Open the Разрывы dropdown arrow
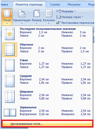Viewport: 95px width, 129px height. coord(75,11)
